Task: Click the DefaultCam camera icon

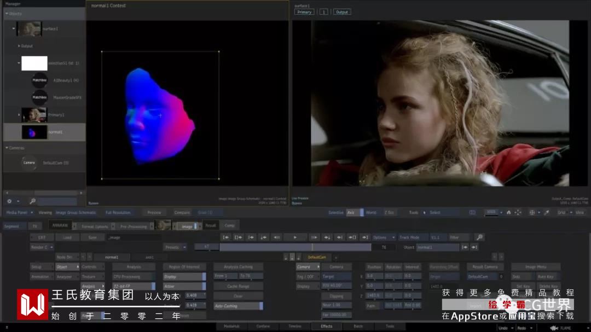Action: (29, 163)
